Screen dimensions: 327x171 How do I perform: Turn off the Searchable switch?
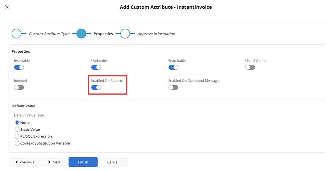(173, 67)
